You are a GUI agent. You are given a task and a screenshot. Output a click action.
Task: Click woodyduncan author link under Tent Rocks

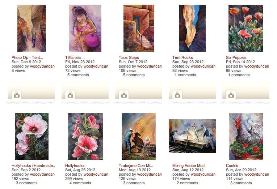click(x=203, y=66)
